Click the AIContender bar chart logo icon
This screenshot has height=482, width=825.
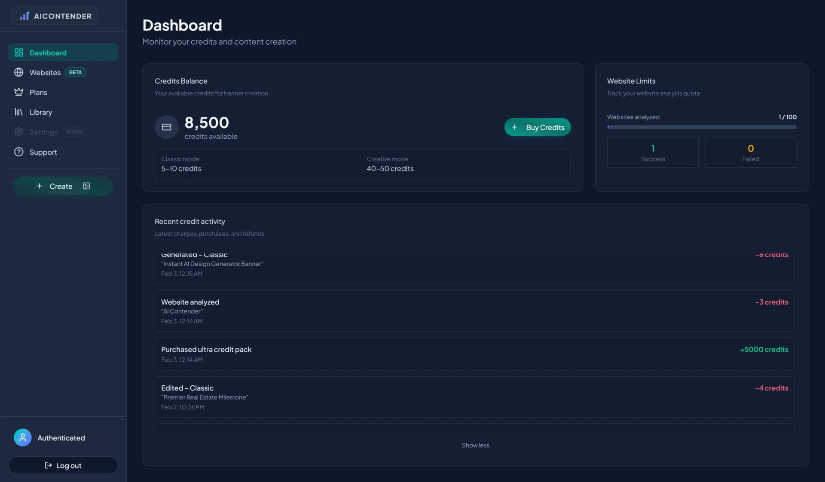[24, 16]
